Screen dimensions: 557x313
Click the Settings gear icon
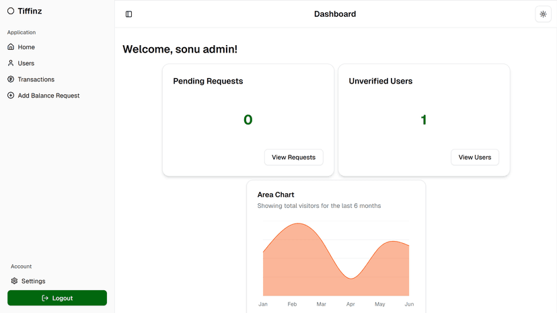(x=14, y=281)
